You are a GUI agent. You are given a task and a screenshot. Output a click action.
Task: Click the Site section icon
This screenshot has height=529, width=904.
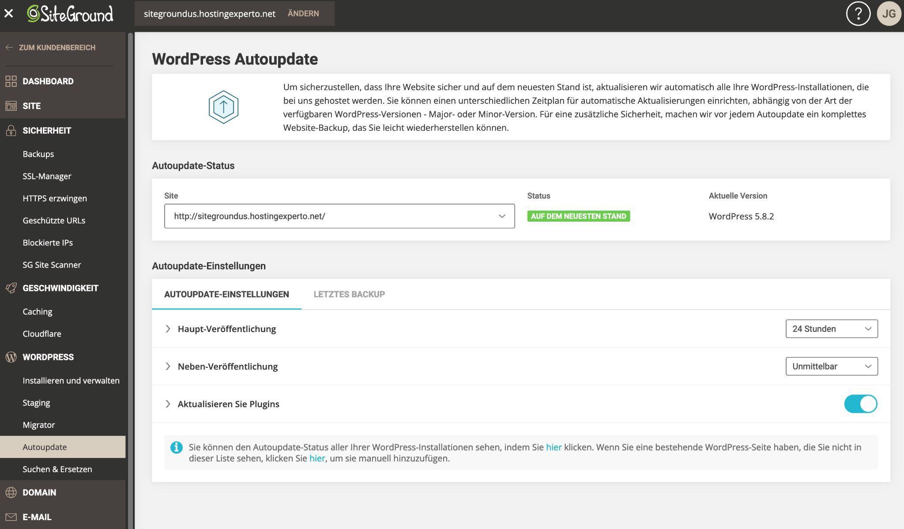(x=11, y=106)
